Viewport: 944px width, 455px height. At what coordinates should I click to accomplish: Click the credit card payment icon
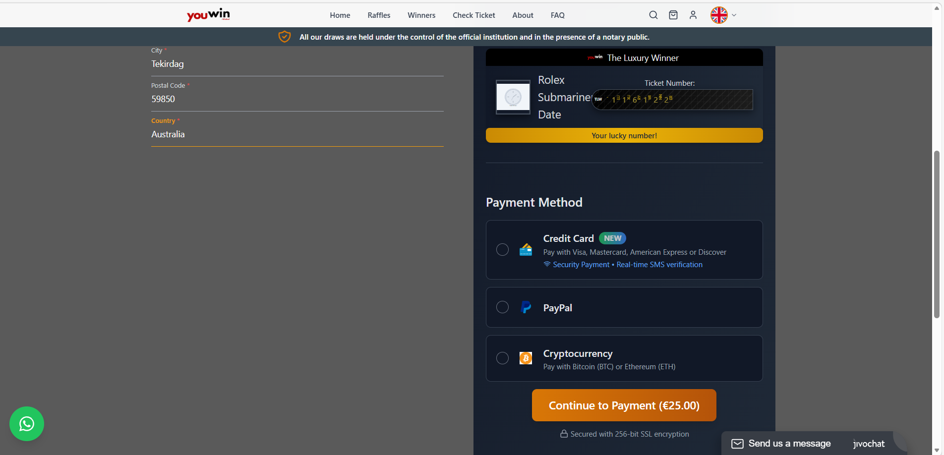pyautogui.click(x=526, y=250)
